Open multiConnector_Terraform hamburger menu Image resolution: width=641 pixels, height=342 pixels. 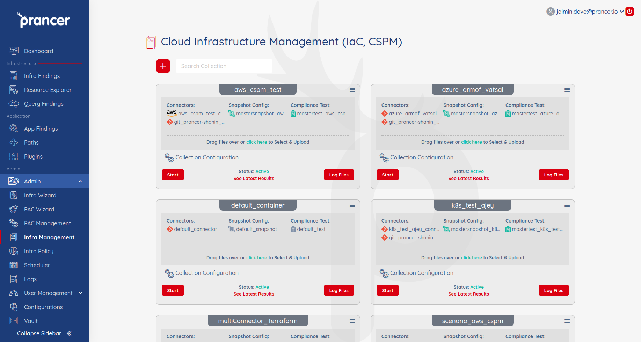pyautogui.click(x=352, y=321)
